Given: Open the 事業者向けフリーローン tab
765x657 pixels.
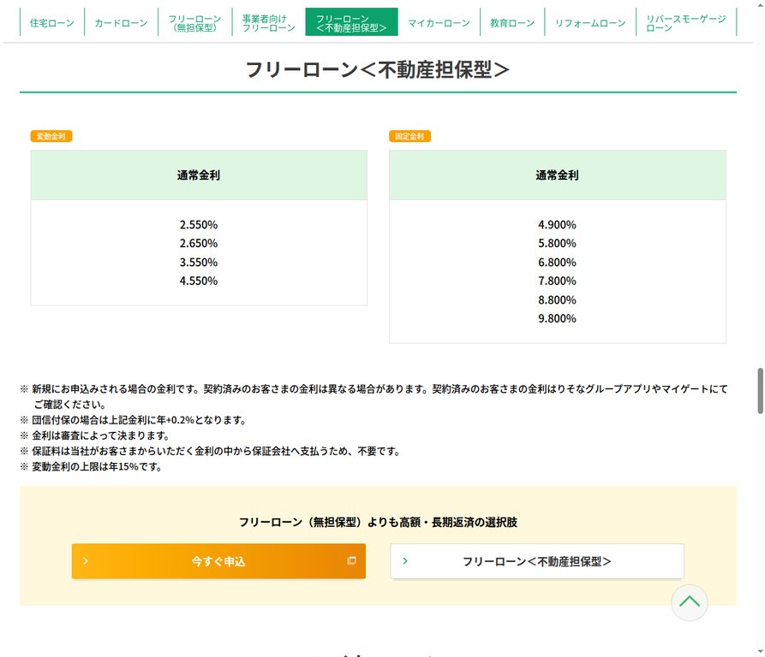Looking at the screenshot, I should [x=268, y=23].
